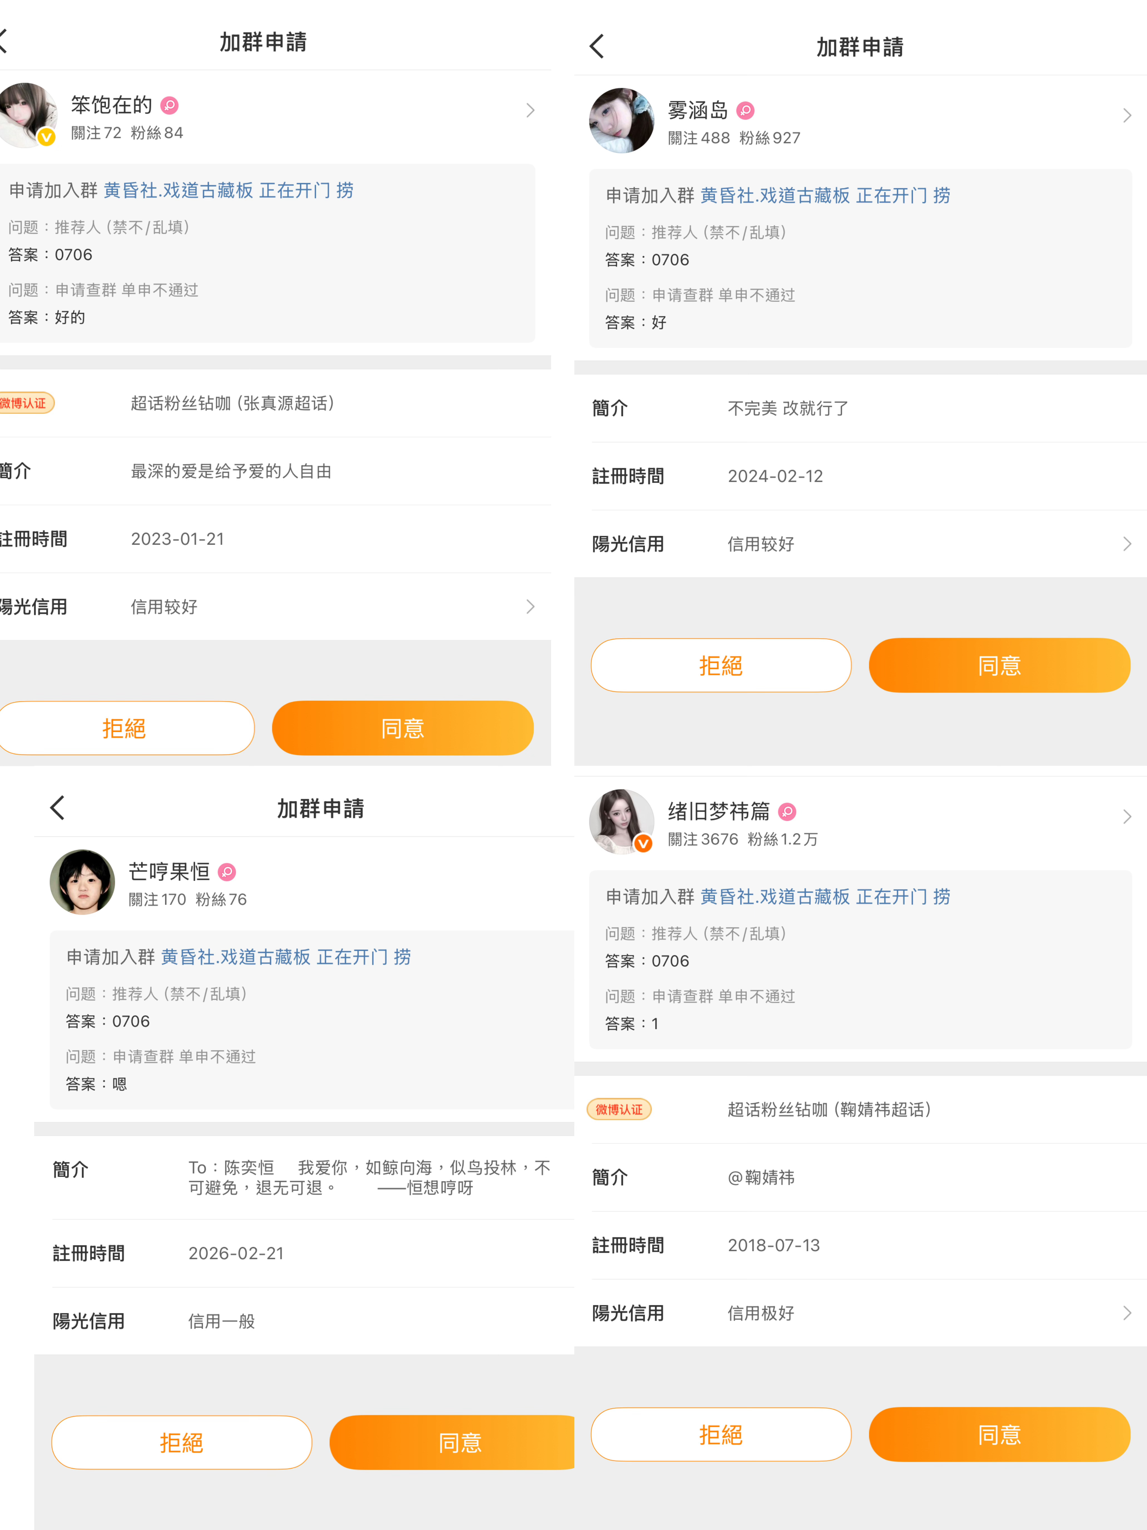
Task: Go back from 芒哼果恒's application screen
Action: click(x=57, y=807)
